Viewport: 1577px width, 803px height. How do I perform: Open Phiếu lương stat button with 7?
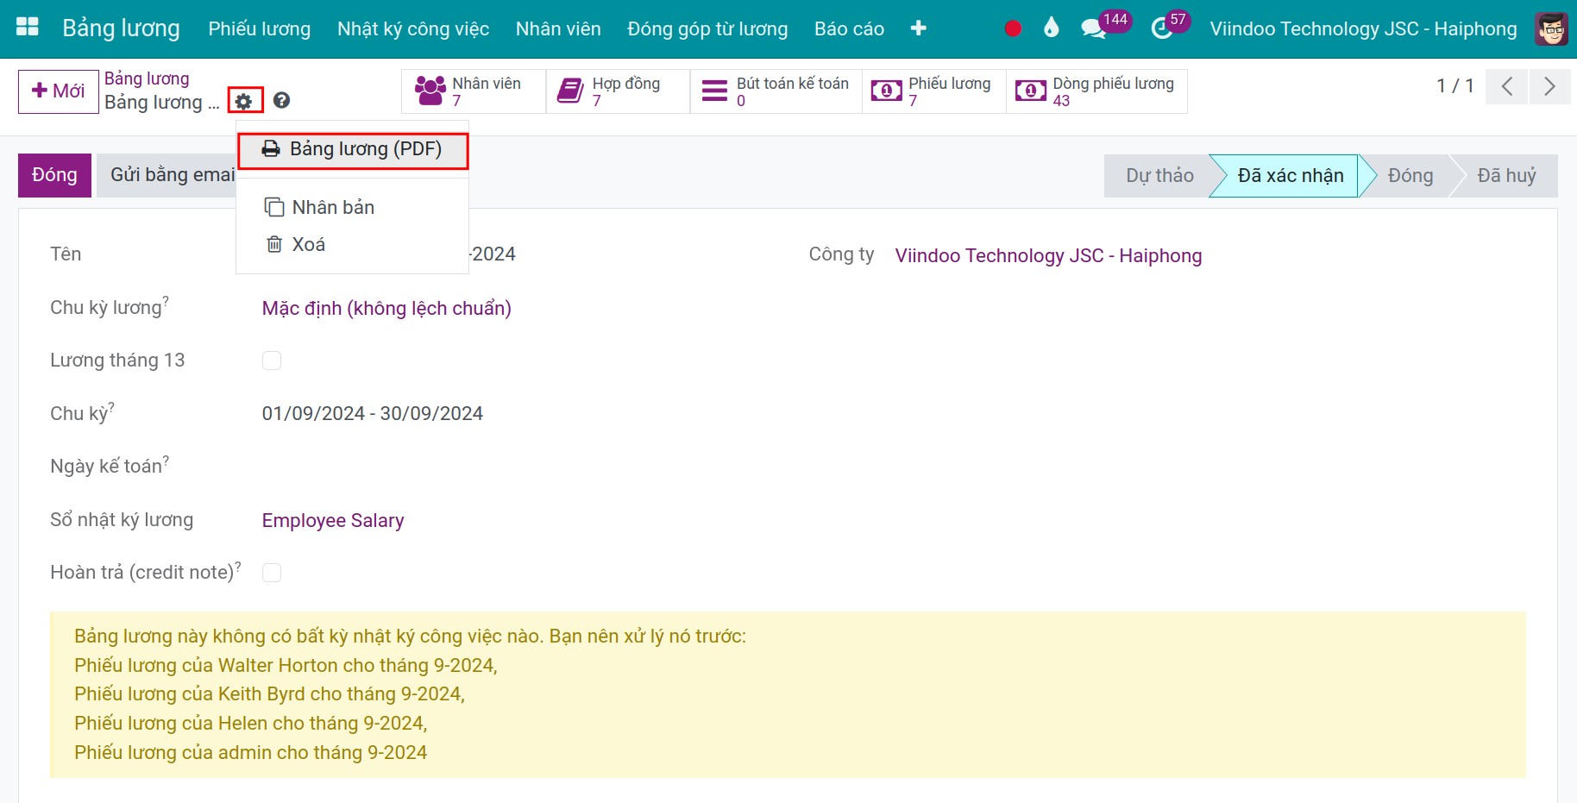point(934,91)
